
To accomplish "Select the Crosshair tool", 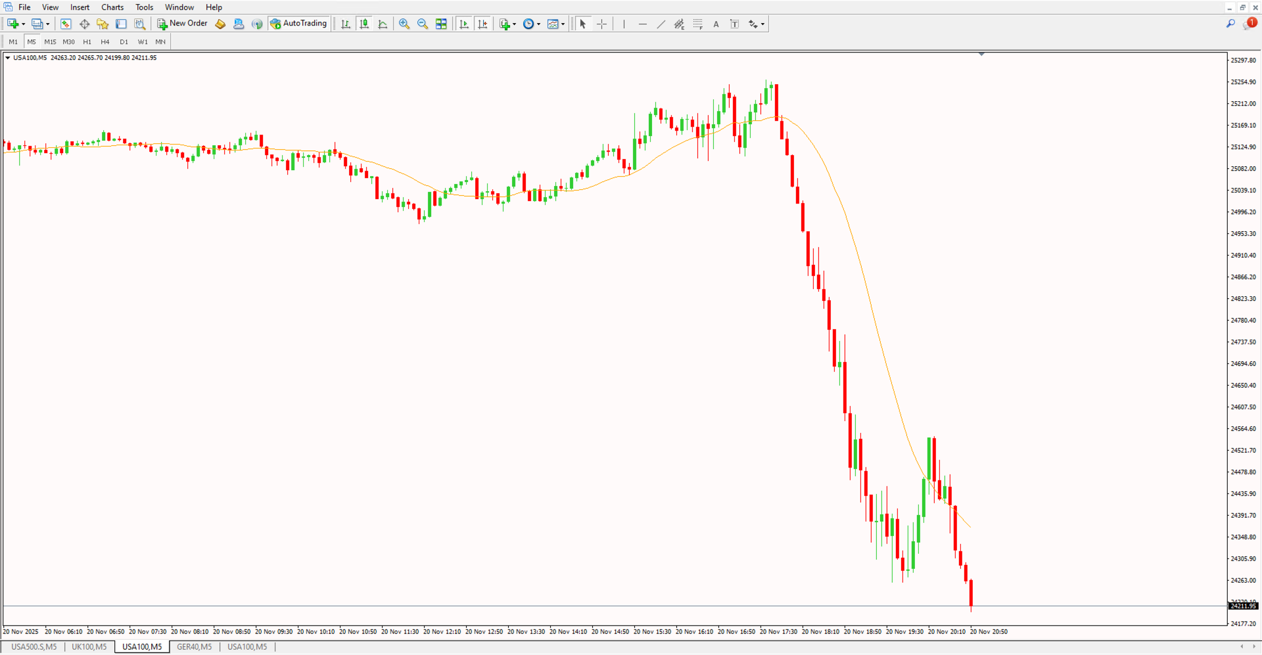I will 601,24.
